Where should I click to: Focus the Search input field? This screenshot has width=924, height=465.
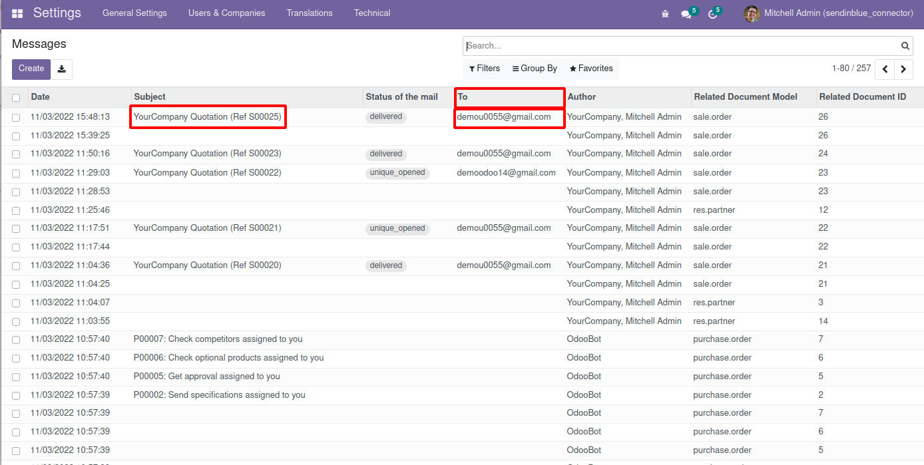pyautogui.click(x=679, y=46)
